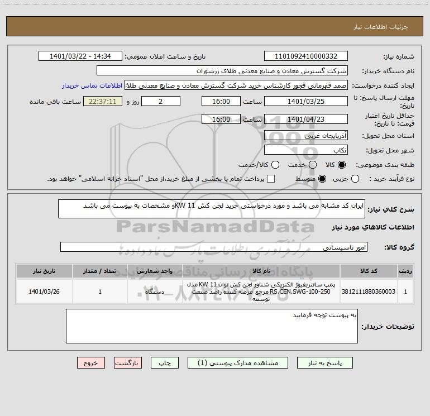
Task: Select the خدمت radio button
Action: pyautogui.click(x=313, y=165)
